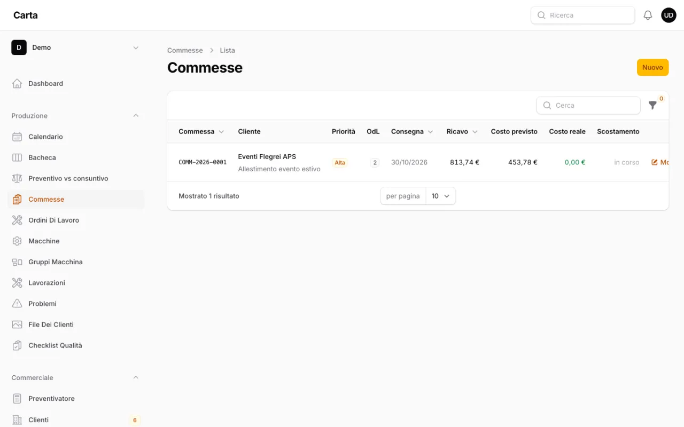Click the 813,74 € revenue value

click(x=464, y=162)
